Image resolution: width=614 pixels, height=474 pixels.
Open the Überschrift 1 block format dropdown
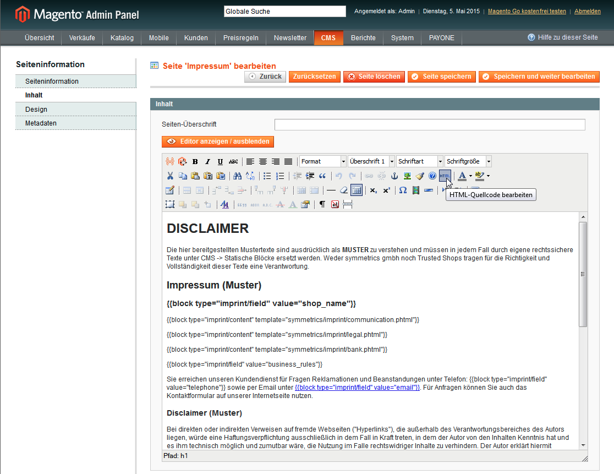[371, 161]
